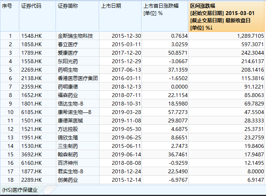The image size is (266, 196).
Task: Select the name 福森药业
Action: tap(68, 95)
